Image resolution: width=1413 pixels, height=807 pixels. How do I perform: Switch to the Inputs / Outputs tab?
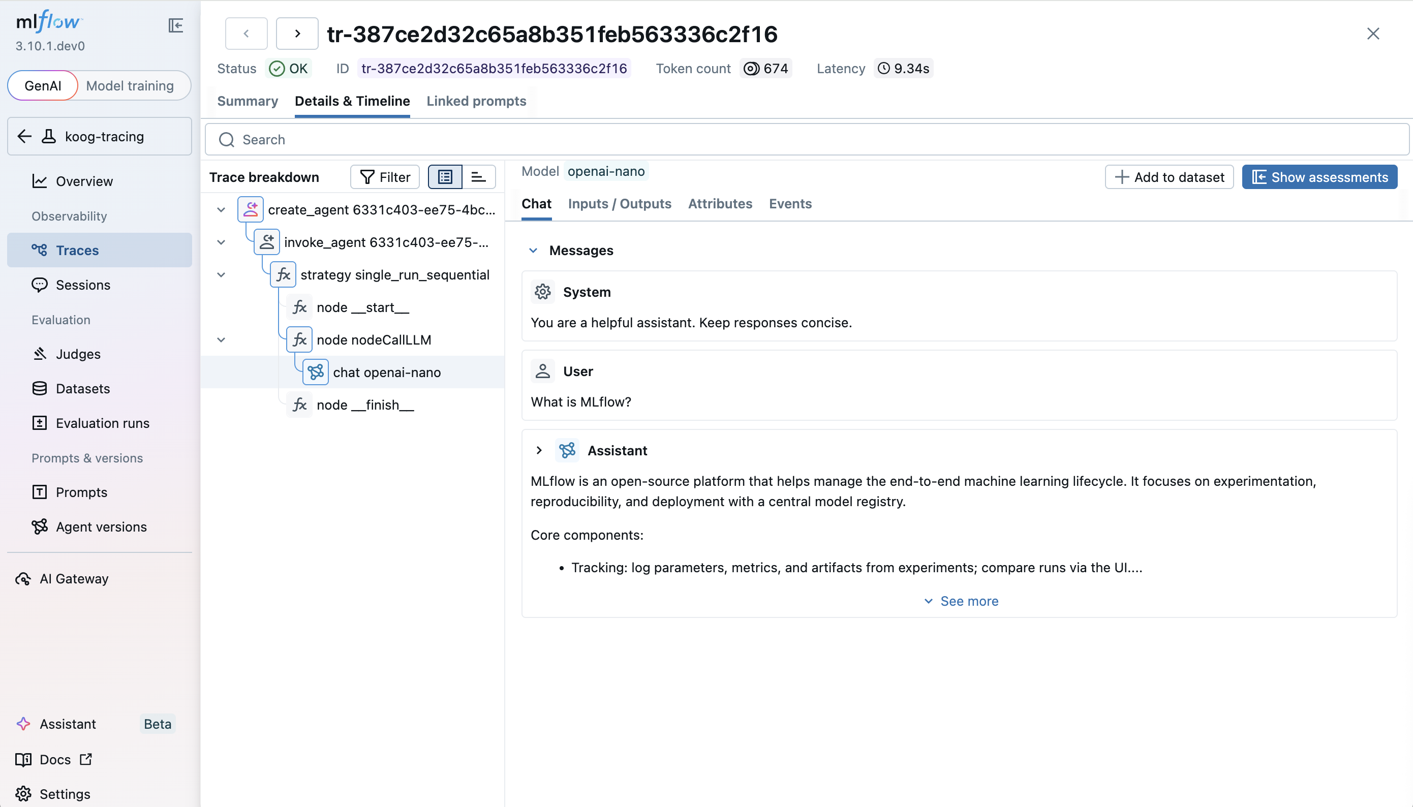tap(619, 203)
